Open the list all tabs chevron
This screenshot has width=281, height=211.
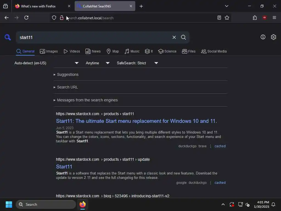coord(226,6)
